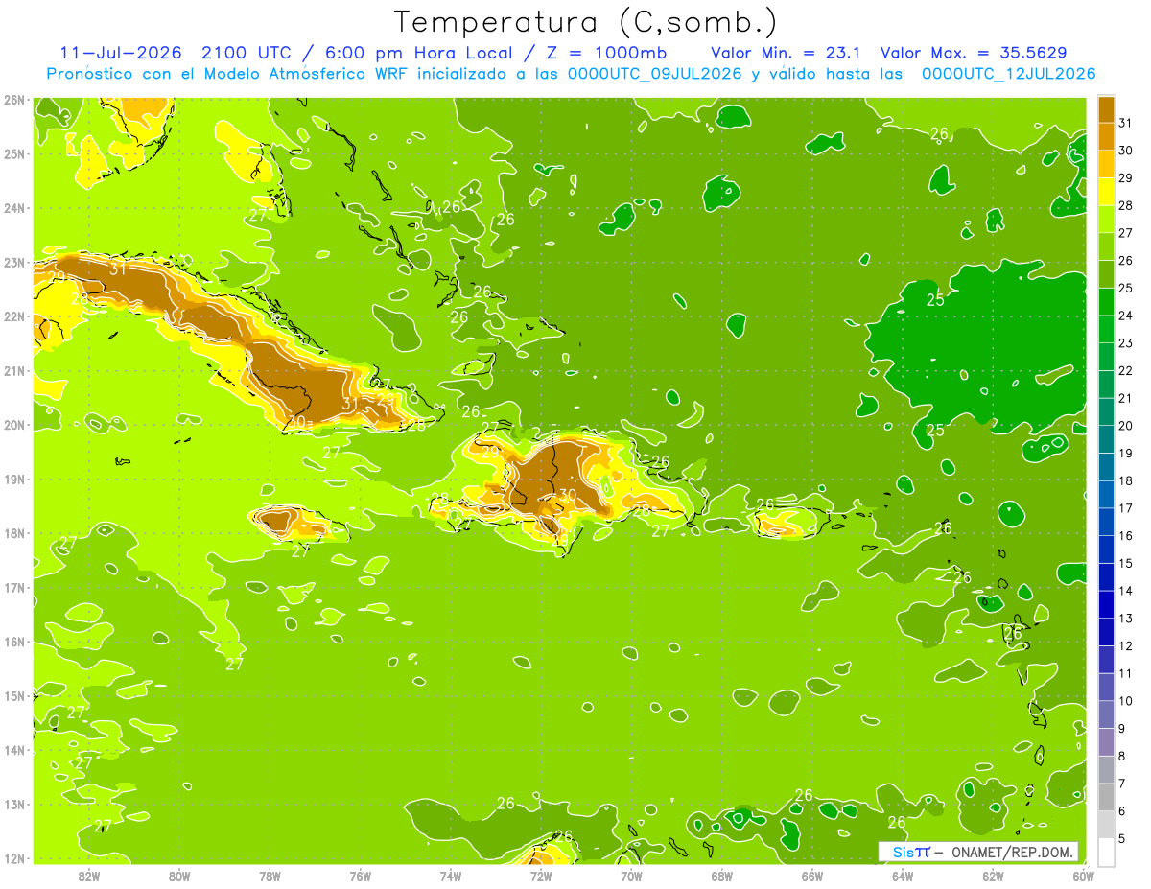Click the 68W longitude axis label
The height and width of the screenshot is (889, 1151).
tap(721, 875)
